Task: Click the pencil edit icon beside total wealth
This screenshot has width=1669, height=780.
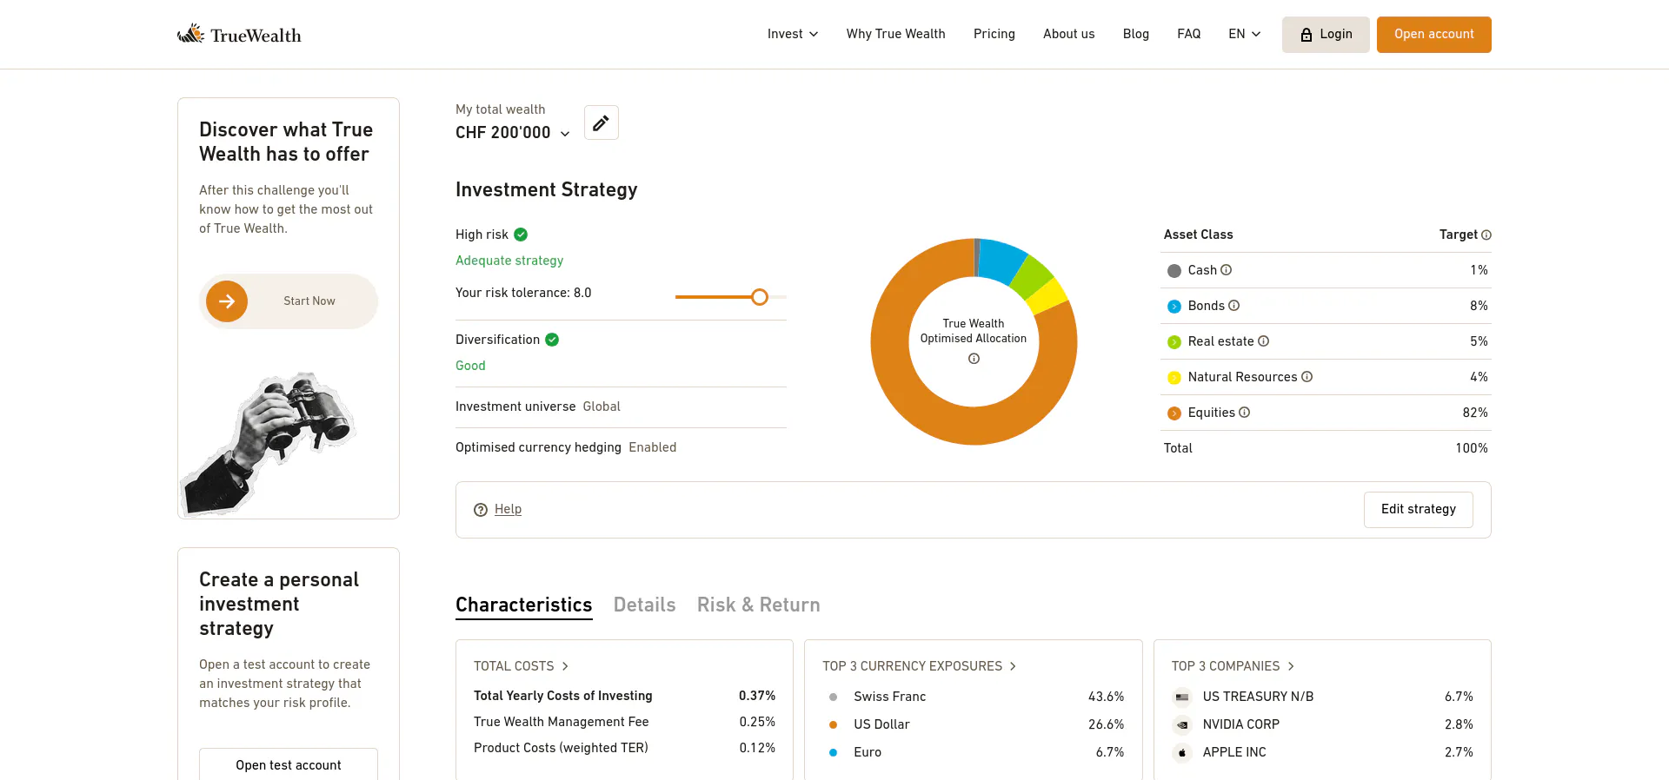Action: 601,123
